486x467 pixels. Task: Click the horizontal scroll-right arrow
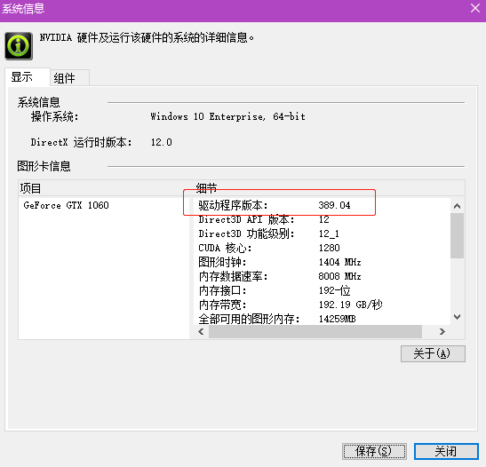click(442, 332)
